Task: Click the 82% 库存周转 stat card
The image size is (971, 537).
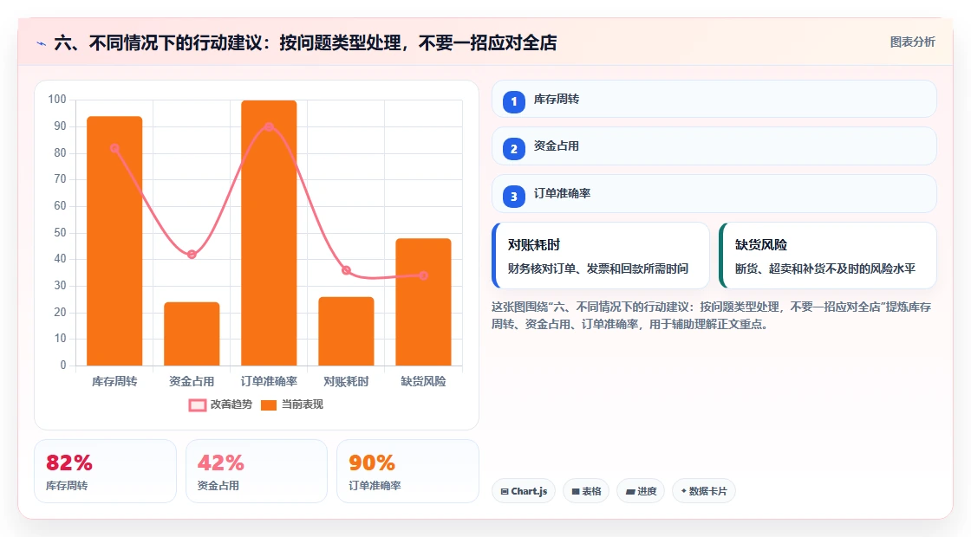Action: (105, 471)
